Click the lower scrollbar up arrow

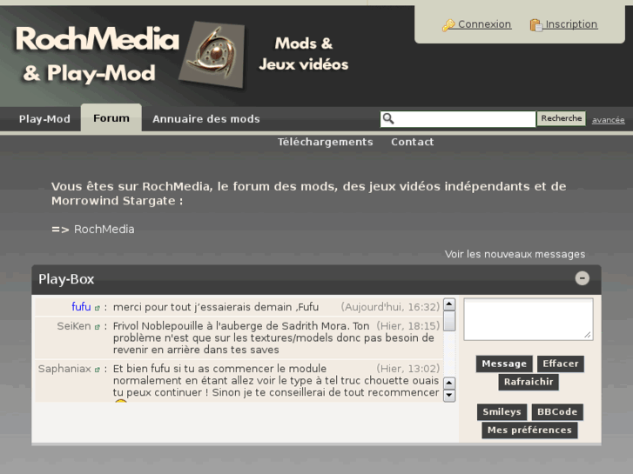(449, 383)
